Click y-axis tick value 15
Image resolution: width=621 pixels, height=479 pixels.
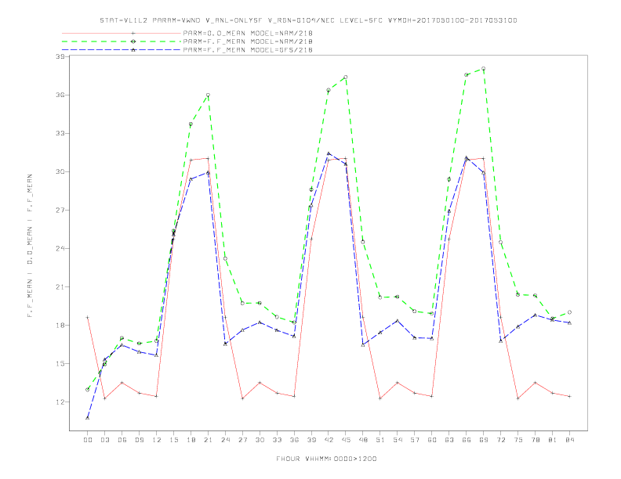(60, 363)
